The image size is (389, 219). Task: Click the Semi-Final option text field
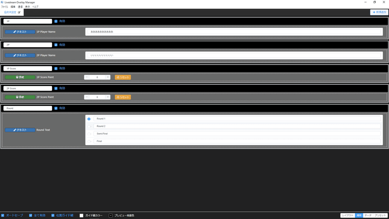click(237, 134)
